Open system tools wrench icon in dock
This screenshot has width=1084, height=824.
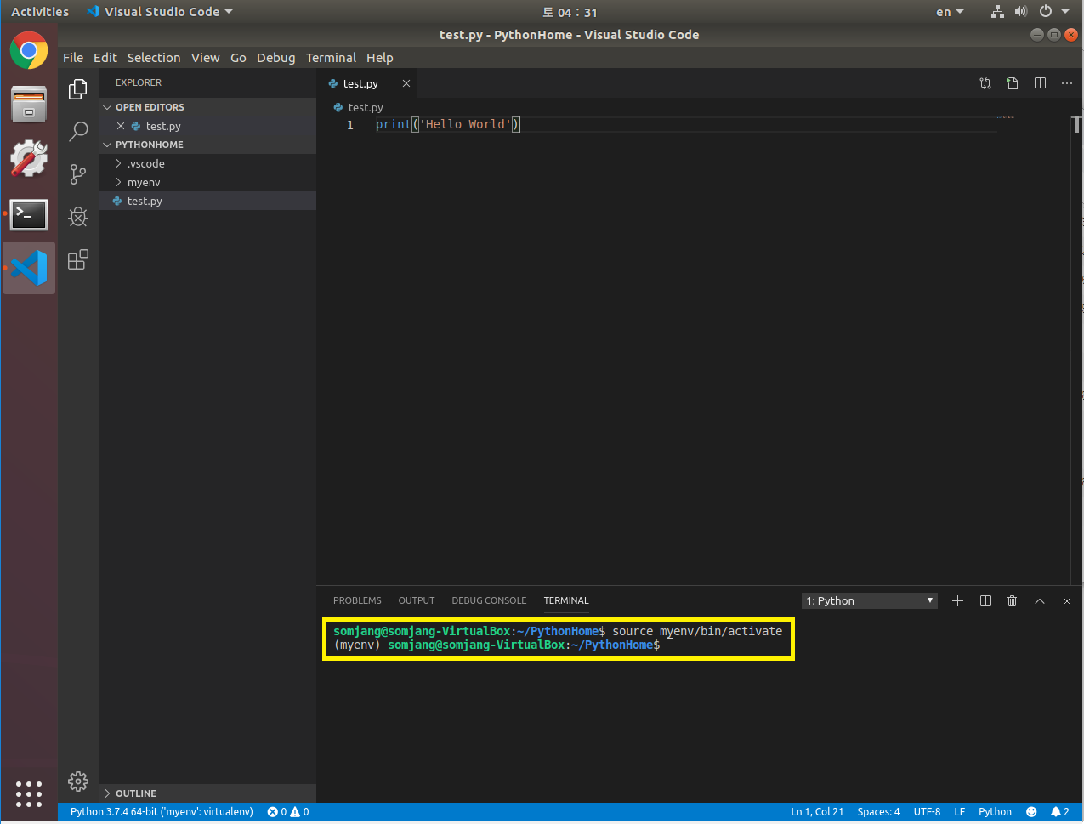(x=29, y=159)
